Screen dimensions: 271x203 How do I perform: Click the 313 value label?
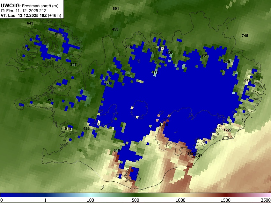point(117,150)
